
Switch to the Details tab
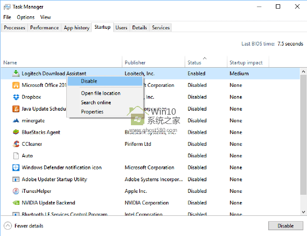140,28
